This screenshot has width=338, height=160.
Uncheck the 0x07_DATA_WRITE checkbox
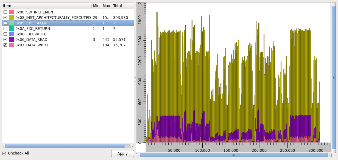coord(5,45)
